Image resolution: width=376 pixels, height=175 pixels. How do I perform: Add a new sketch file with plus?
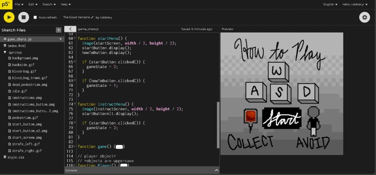click(58, 30)
